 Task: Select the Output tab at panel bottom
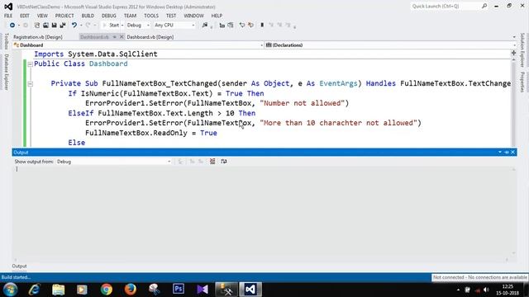(x=19, y=266)
